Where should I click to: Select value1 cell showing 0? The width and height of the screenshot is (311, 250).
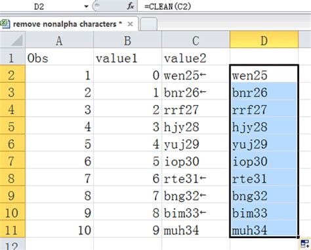(x=127, y=74)
